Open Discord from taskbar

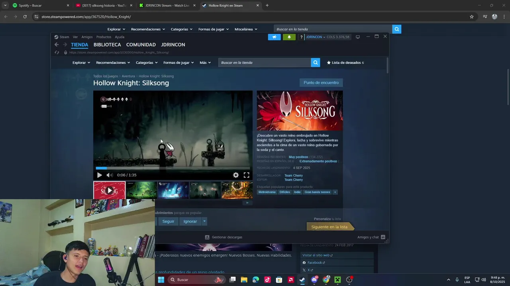coord(314,280)
